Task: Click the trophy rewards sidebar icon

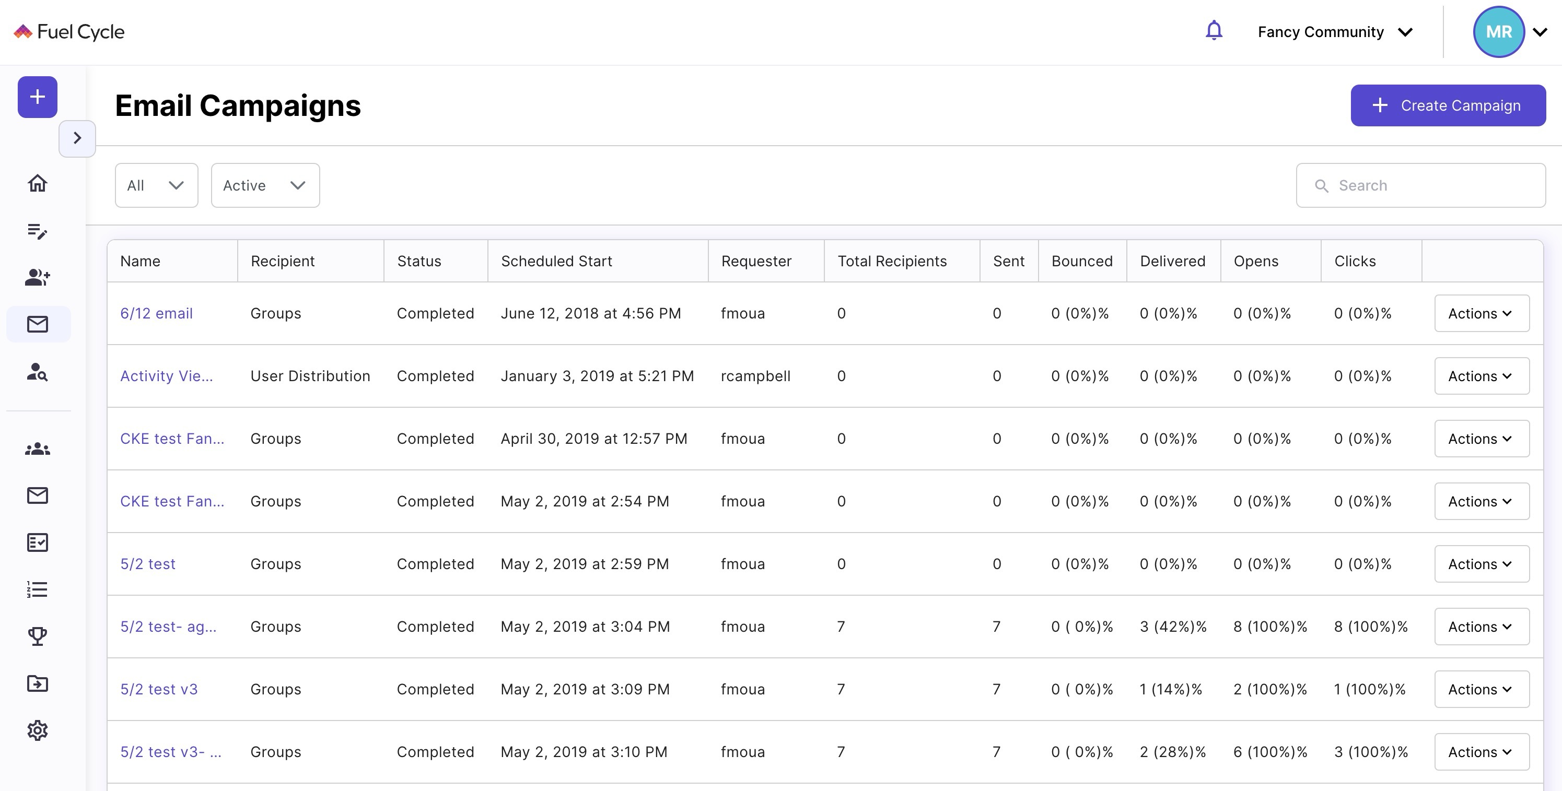Action: (38, 636)
